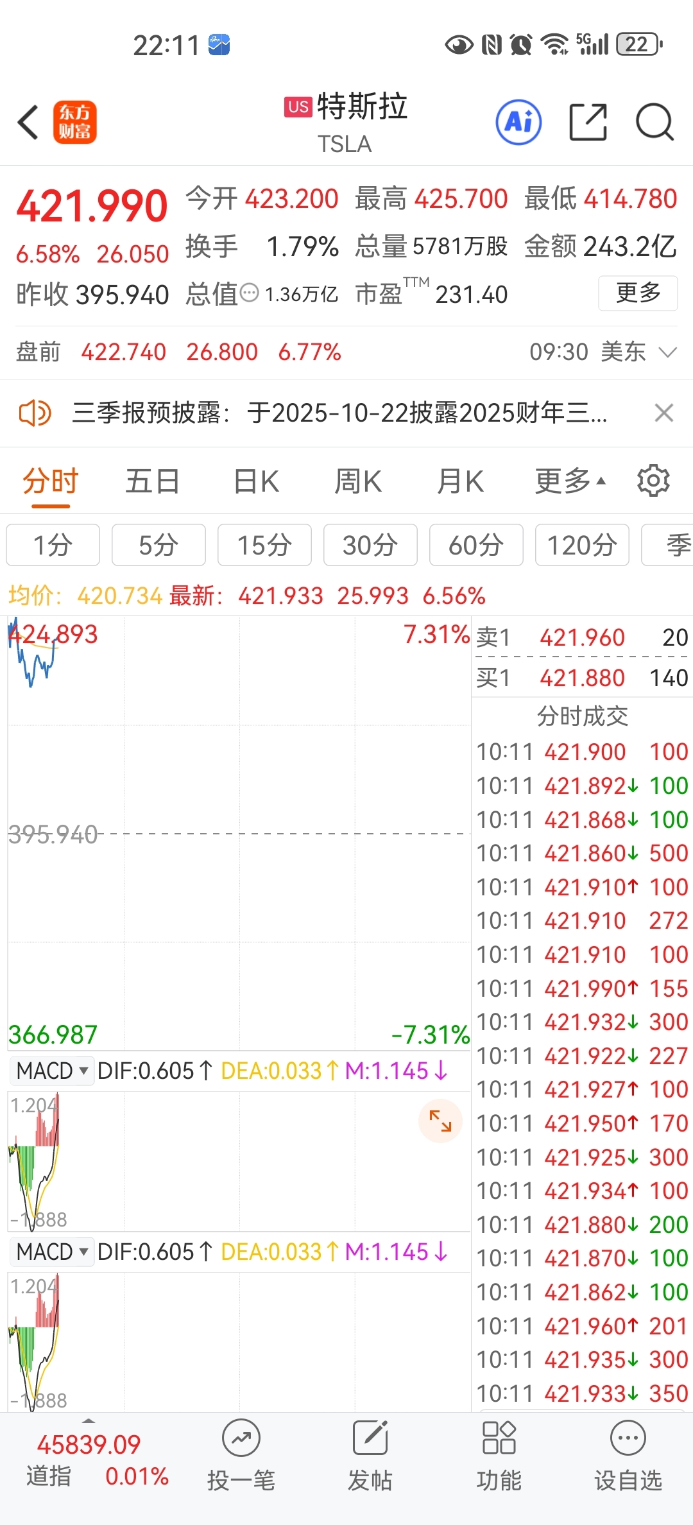This screenshot has width=693, height=1525.
Task: Tap trade row 421.910 volume 272
Action: 582,920
